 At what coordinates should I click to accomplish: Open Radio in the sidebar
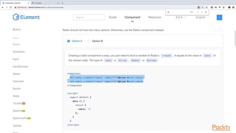(16, 44)
